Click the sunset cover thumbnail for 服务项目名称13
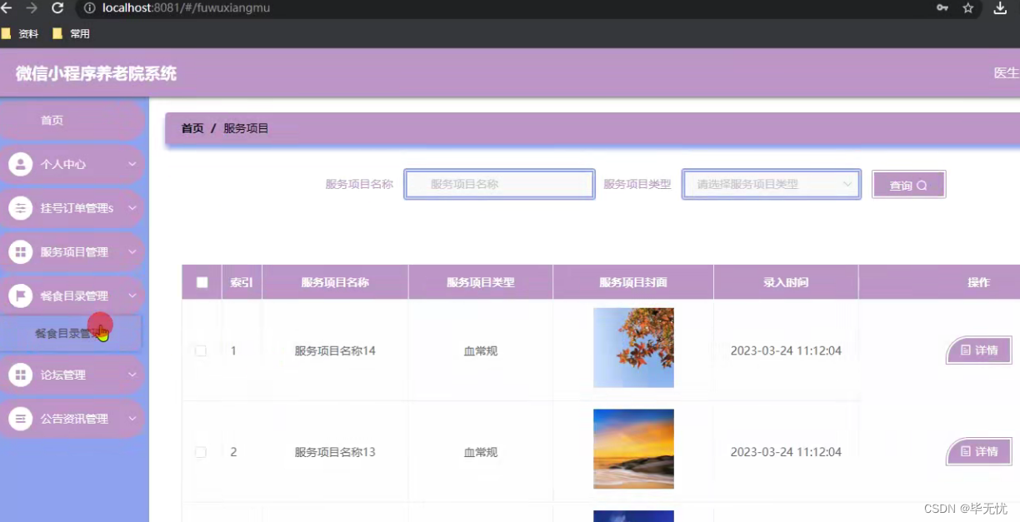Viewport: 1020px width, 522px height. [633, 449]
